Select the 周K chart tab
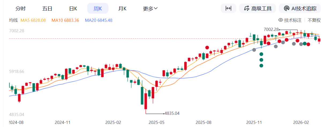This screenshot has height=127, width=323. point(98,9)
